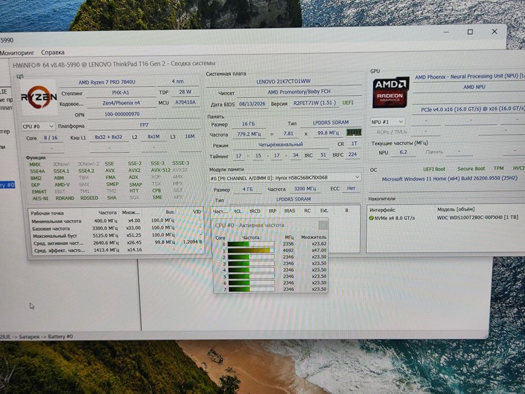Viewport: 525px width, 394px height.
Task: Click the AMD Radeon Graphics logo
Action: [x=390, y=93]
